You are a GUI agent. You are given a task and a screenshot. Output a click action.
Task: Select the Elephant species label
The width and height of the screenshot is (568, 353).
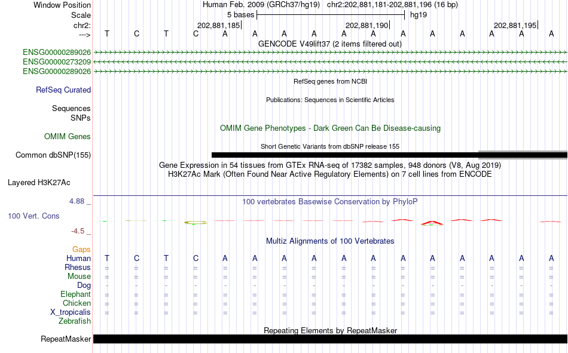[75, 294]
